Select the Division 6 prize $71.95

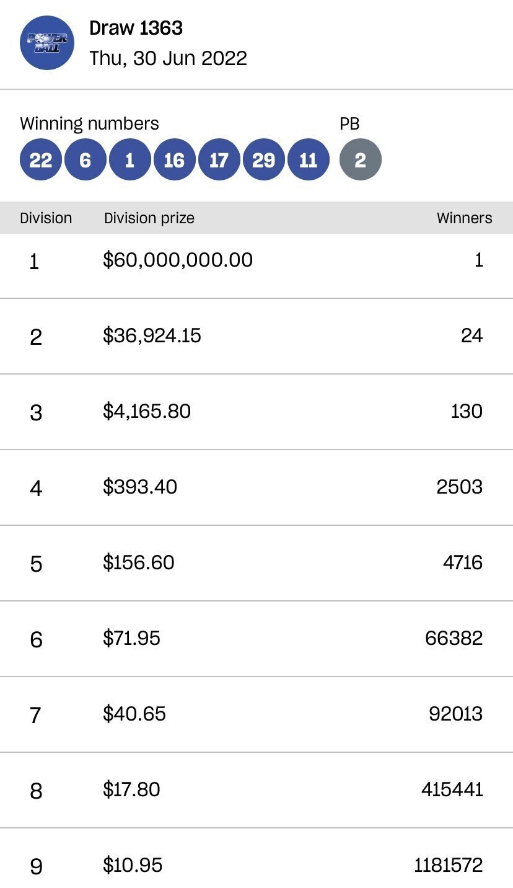(x=131, y=638)
